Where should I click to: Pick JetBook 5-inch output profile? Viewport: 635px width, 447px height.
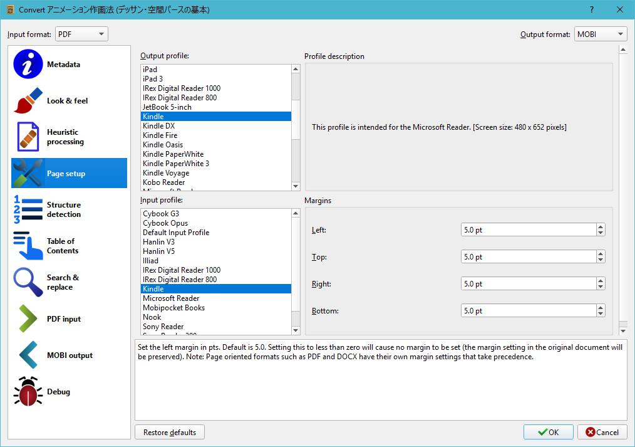pyautogui.click(x=216, y=107)
